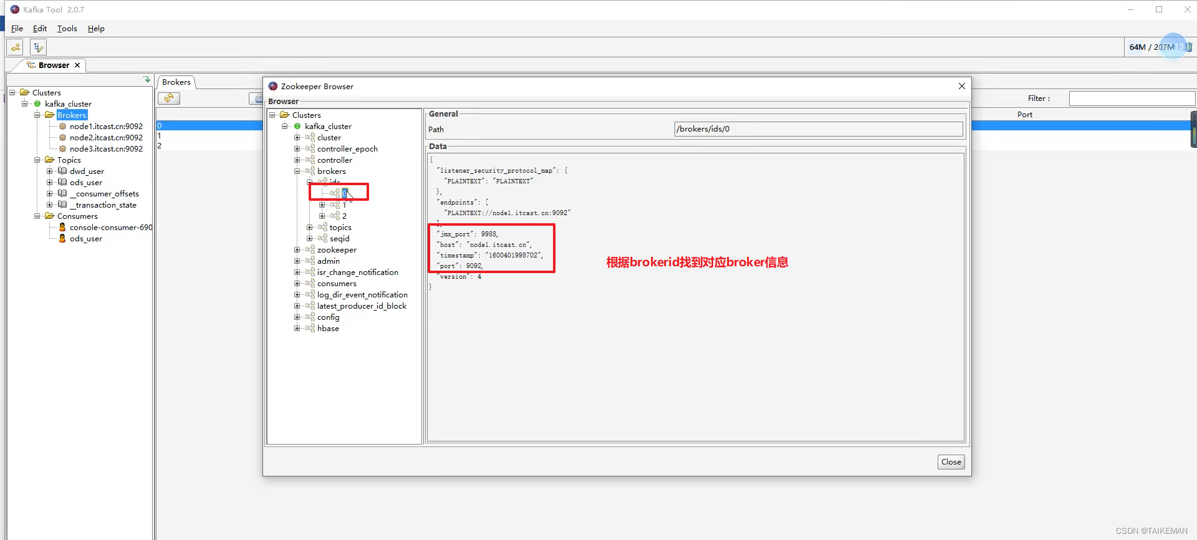This screenshot has height=540, width=1197.
Task: Click __transaction_state topic book icon
Action: pyautogui.click(x=62, y=205)
